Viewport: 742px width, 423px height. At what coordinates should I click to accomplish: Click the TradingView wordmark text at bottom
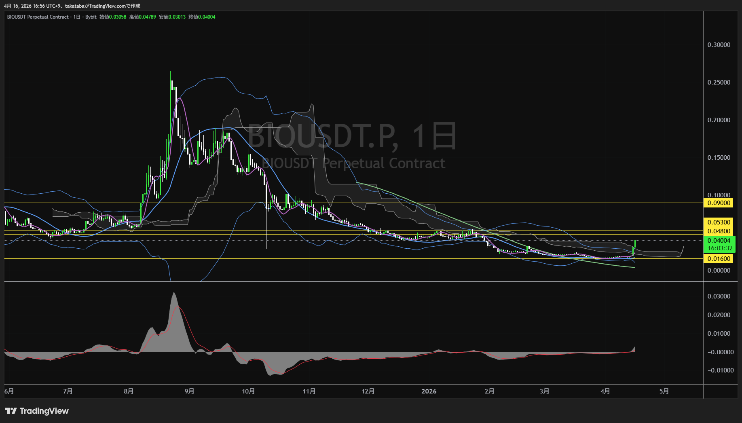click(44, 411)
